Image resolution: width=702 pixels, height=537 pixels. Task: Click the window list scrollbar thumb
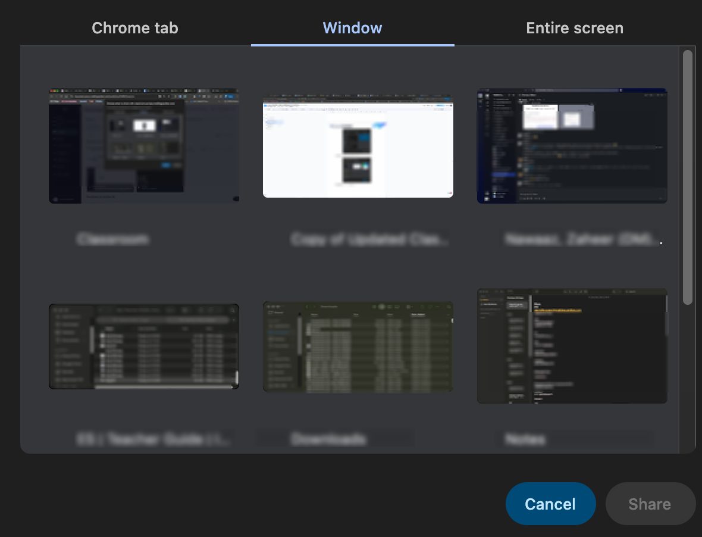click(687, 177)
